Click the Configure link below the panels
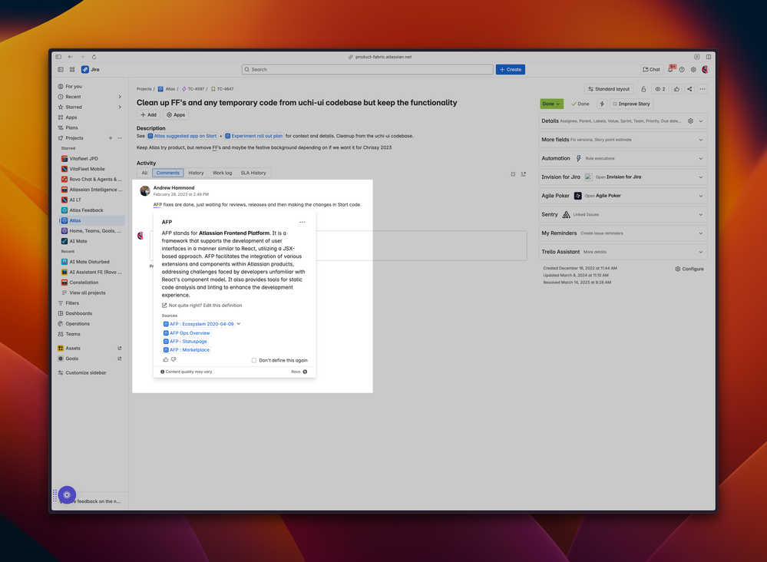767x562 pixels. [689, 269]
